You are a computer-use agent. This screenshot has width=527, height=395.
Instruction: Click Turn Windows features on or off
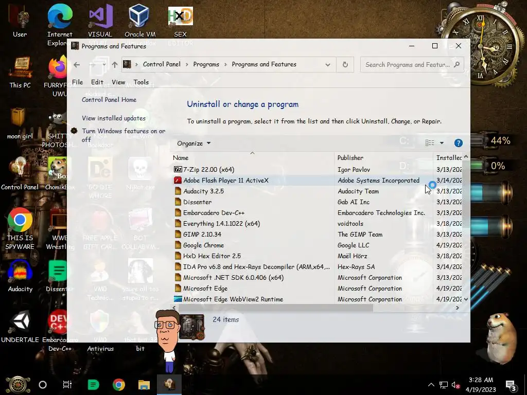point(124,135)
